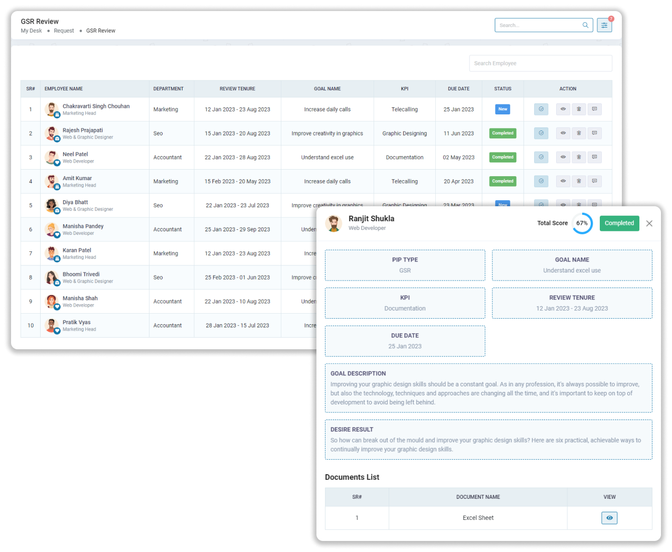672x552 pixels.
Task: Click inside the Search Employee field
Action: [541, 63]
